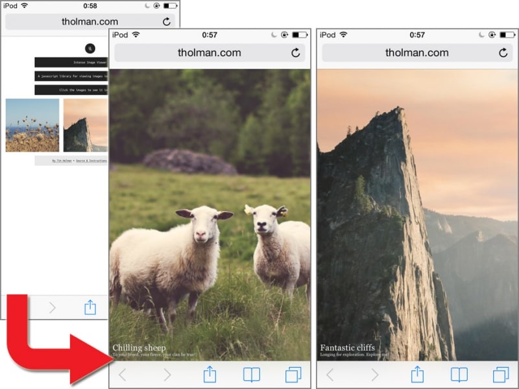Tap rotation lock icon in cliffs screen status bar

(x=492, y=34)
